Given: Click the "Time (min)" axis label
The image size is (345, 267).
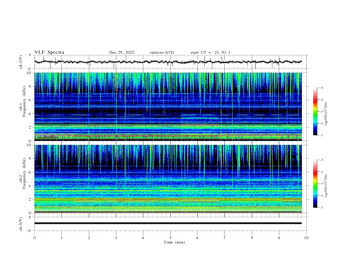Looking at the screenshot, I should [x=174, y=242].
